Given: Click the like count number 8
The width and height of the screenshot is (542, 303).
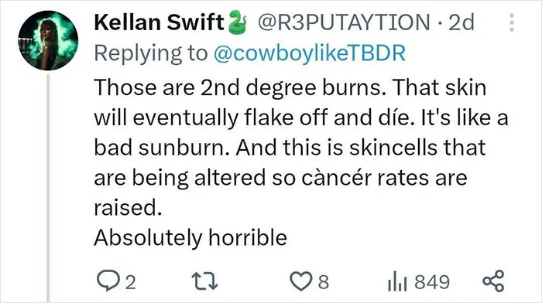Looking at the screenshot, I should [x=323, y=282].
